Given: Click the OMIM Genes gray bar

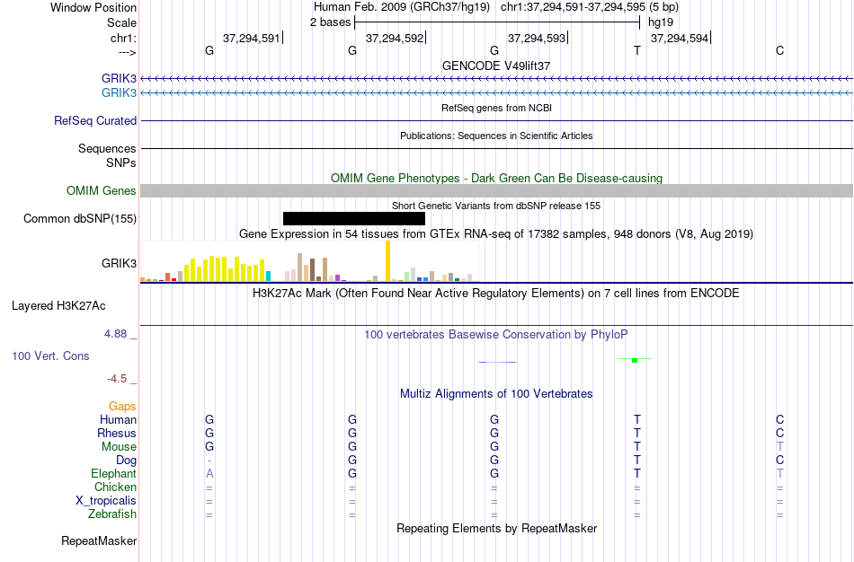Looking at the screenshot, I should point(497,191).
